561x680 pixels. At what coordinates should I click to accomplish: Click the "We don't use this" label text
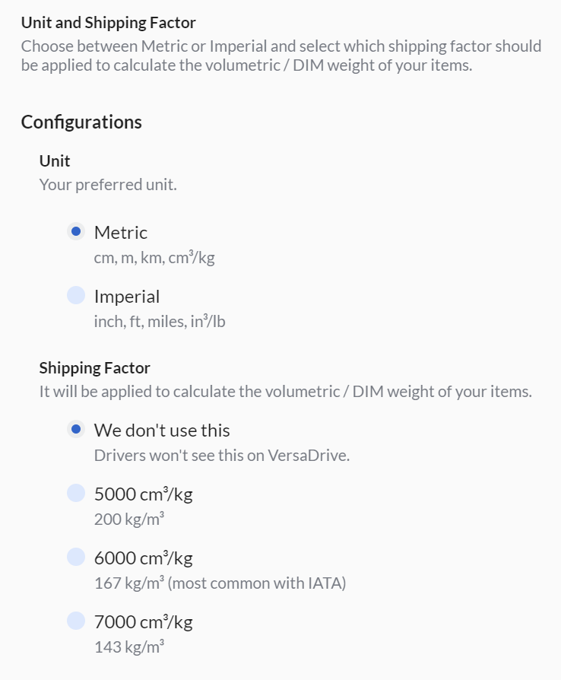tap(162, 430)
